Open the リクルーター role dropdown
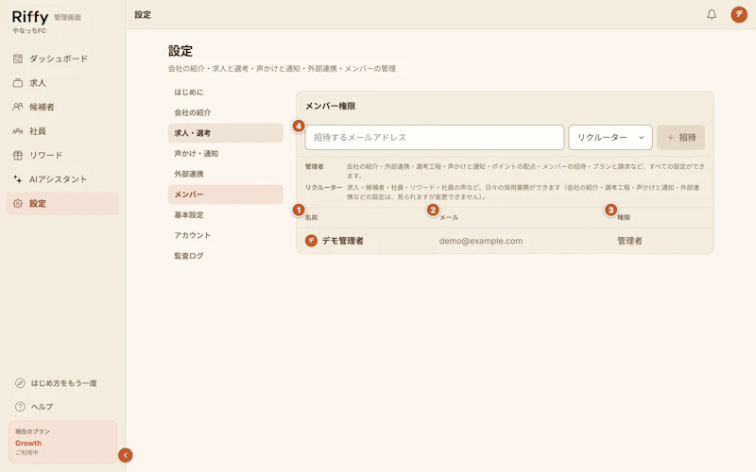 click(x=610, y=137)
